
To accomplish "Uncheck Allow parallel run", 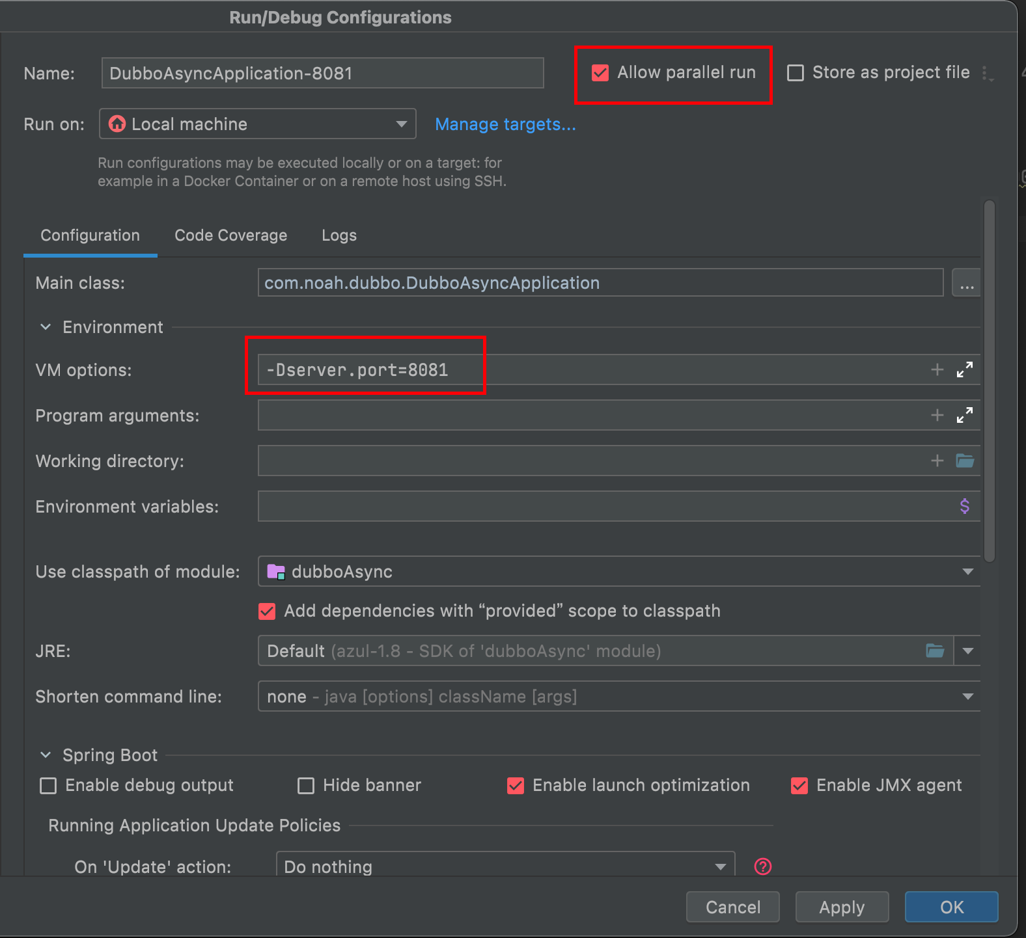I will 600,73.
